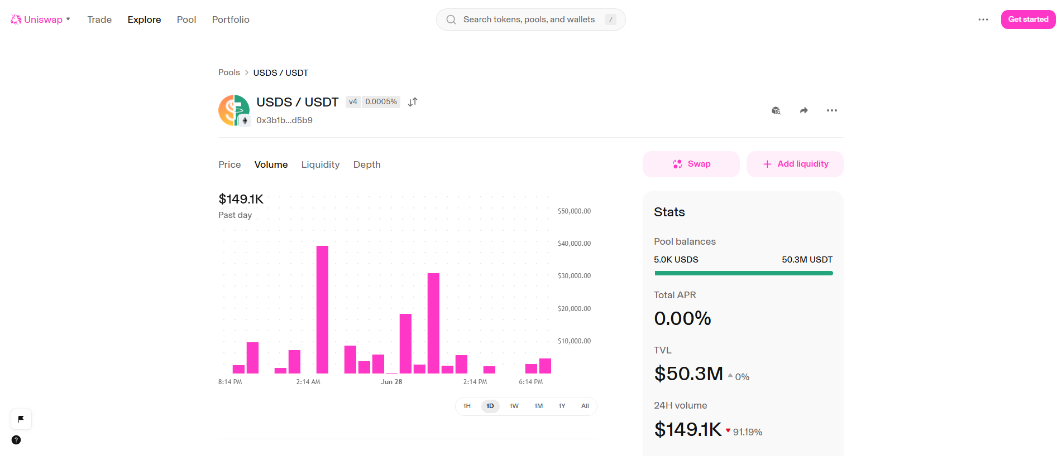Reverse token order with the arrows icon
This screenshot has width=1057, height=456.
[413, 102]
